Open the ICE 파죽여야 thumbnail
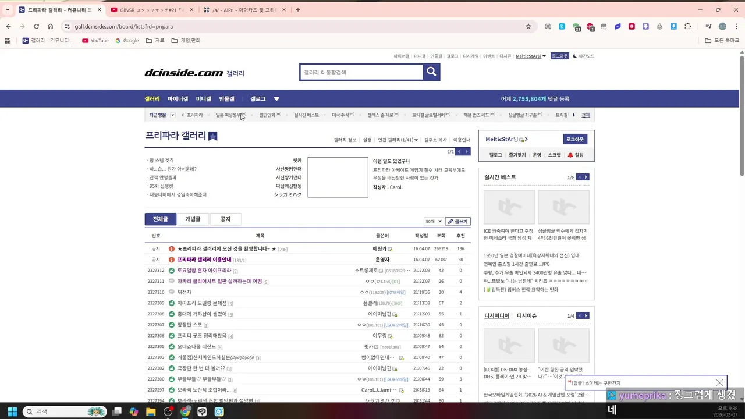Screen dimensions: 745x419 [x=509, y=207]
